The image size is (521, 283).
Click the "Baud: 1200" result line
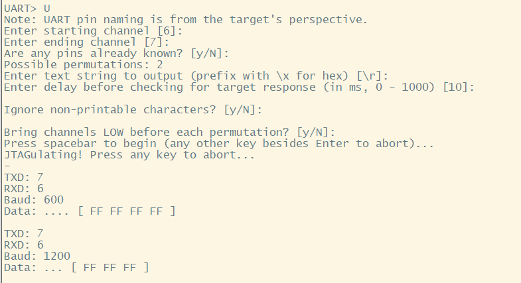click(37, 256)
